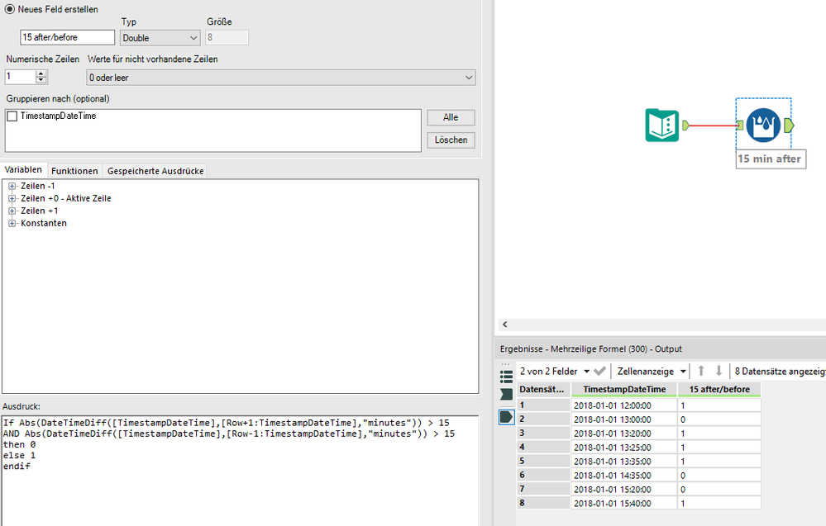Expand the Konstanten tree node

pos(12,223)
